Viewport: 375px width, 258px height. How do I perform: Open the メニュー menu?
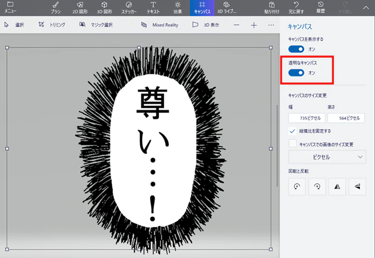pyautogui.click(x=10, y=8)
